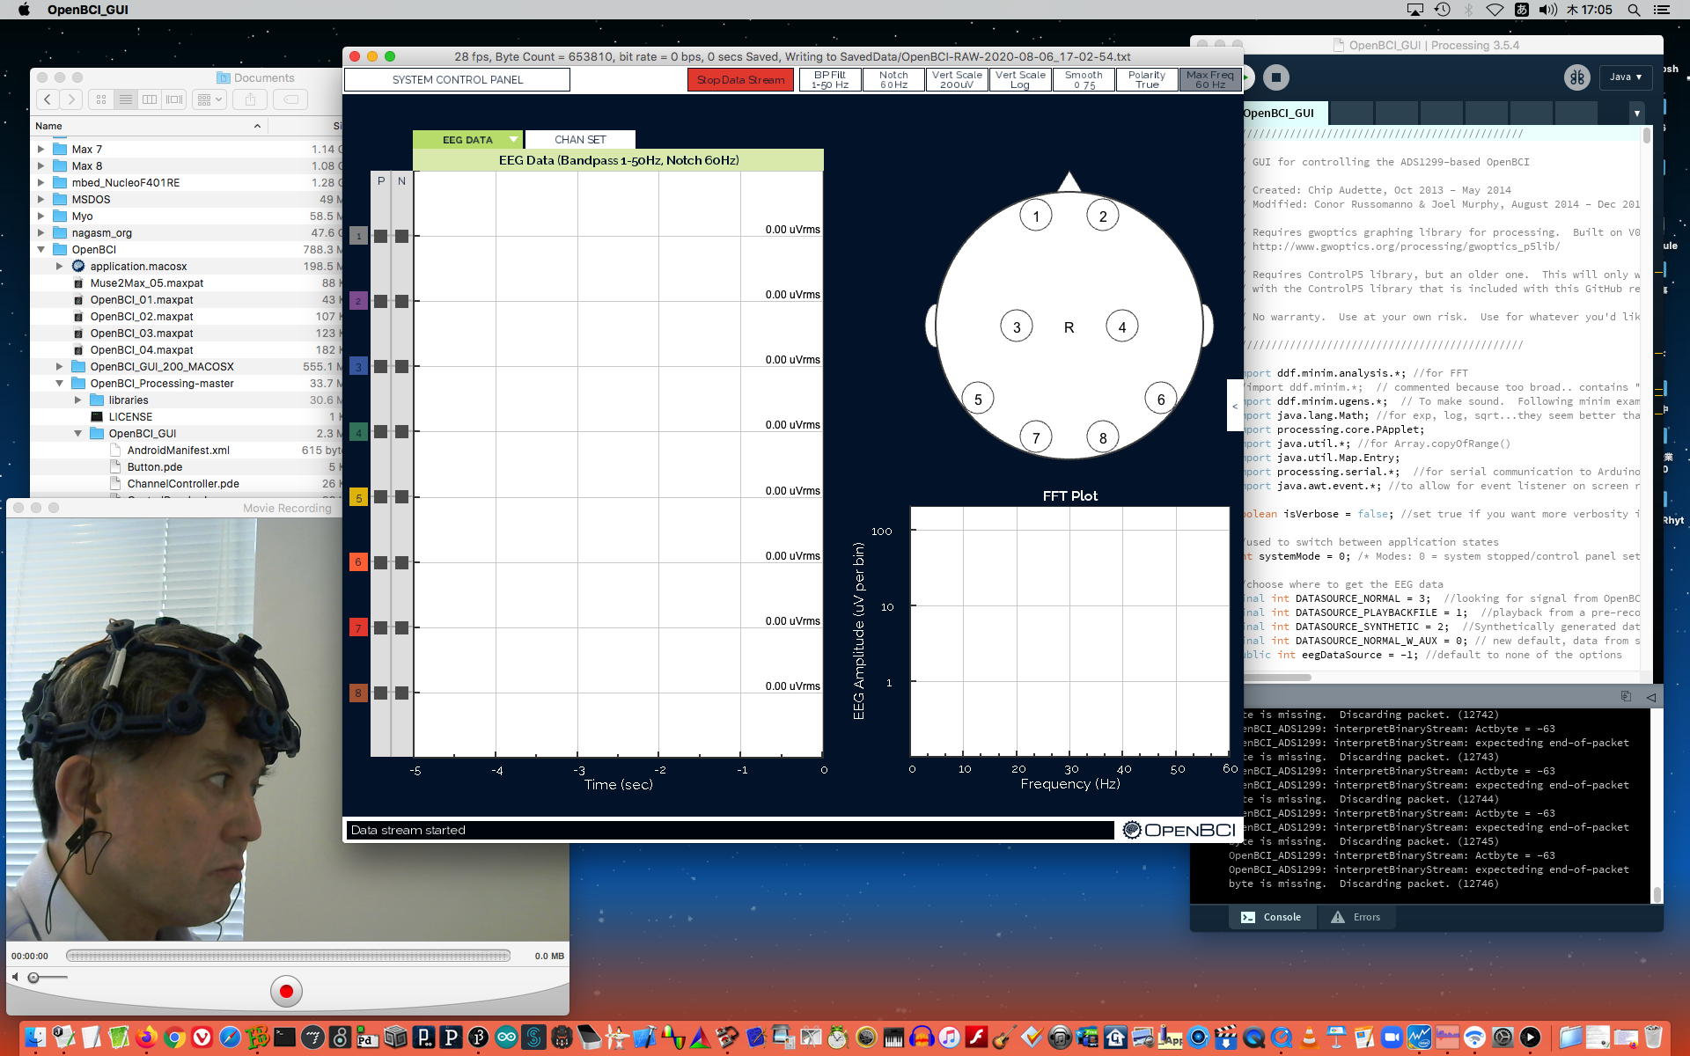Click Stop Data Stream button
This screenshot has width=1690, height=1056.
pos(740,79)
